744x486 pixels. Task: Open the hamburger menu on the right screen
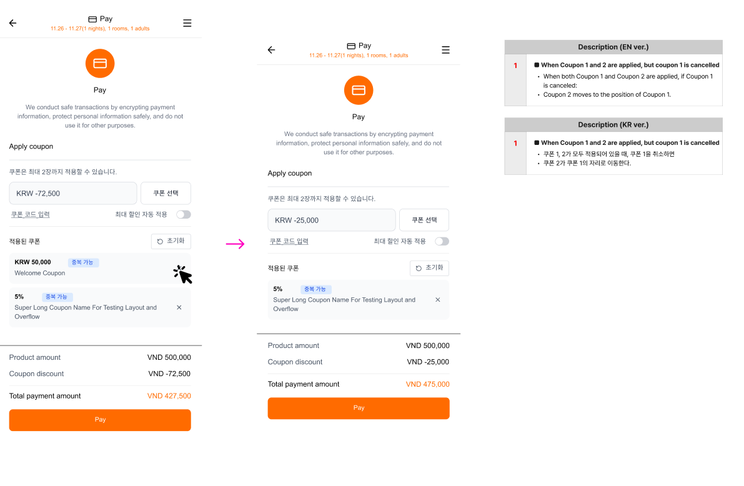[x=445, y=50]
